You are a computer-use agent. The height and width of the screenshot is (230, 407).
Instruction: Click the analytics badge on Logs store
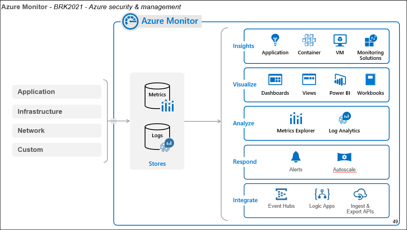click(x=167, y=145)
